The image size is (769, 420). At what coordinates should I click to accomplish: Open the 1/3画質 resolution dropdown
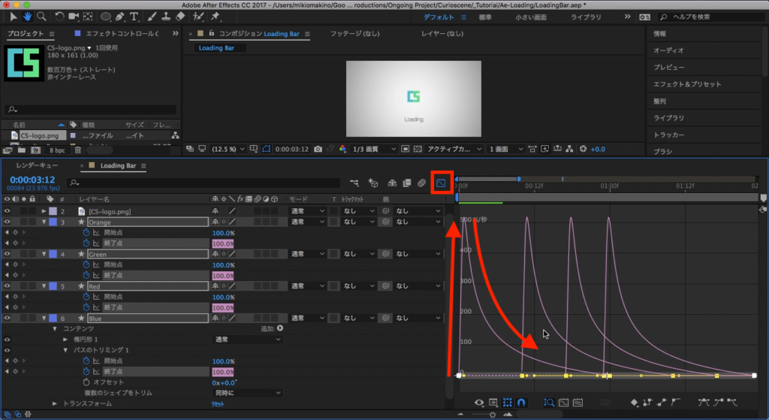(370, 149)
